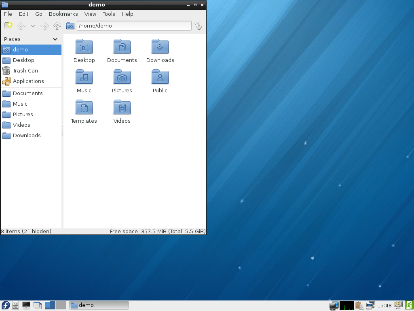Select demo in the Places sidebar
The image size is (414, 311).
(31, 50)
